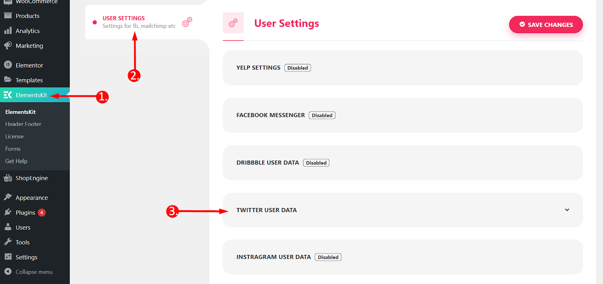Expand the Dribbble User Data section
This screenshot has width=603, height=284.
point(403,163)
